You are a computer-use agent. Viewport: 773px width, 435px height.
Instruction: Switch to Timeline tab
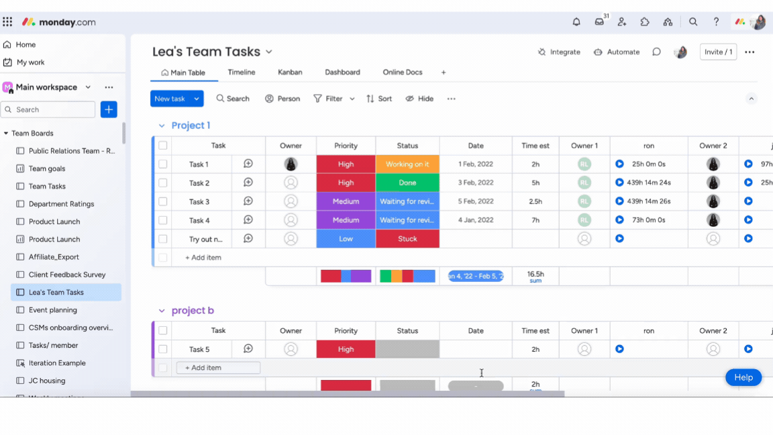pos(241,72)
